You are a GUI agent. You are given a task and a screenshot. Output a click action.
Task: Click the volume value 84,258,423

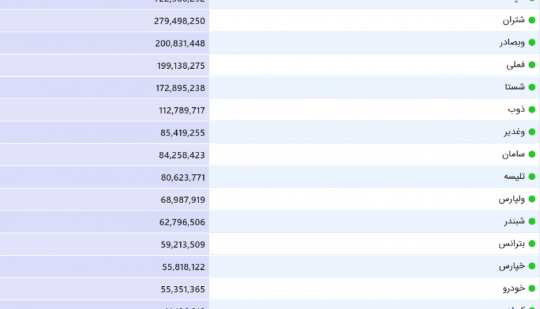point(182,155)
